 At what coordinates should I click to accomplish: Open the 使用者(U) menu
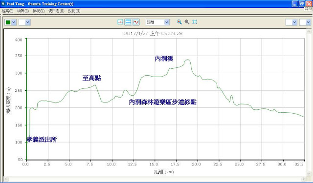[x=56, y=11]
